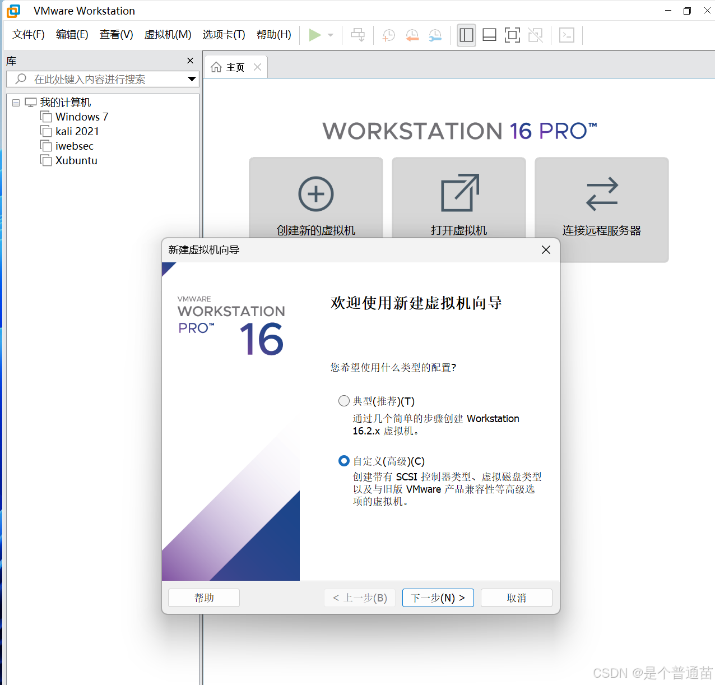Click the search magnifier icon in library
Image resolution: width=715 pixels, height=685 pixels.
point(21,78)
